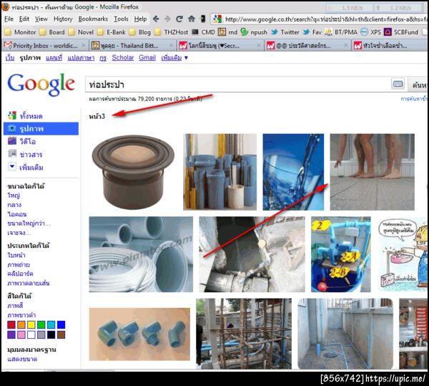Open the Monitor bookmark folder
The height and width of the screenshot is (386, 429).
coord(21,32)
